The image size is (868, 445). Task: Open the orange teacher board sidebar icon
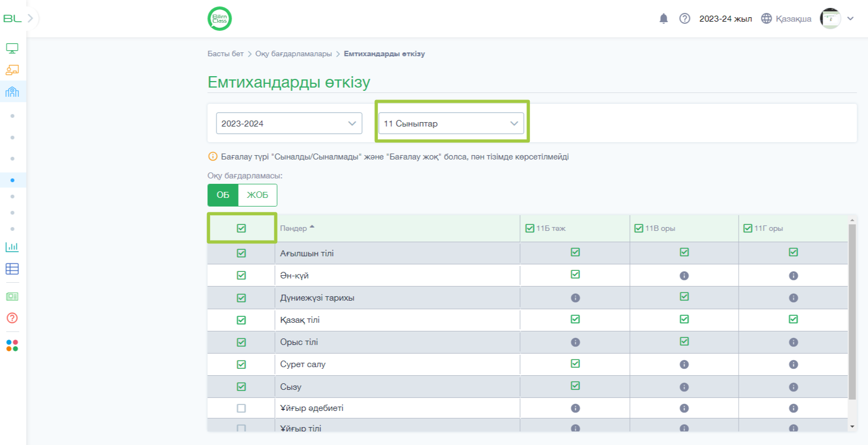click(12, 70)
